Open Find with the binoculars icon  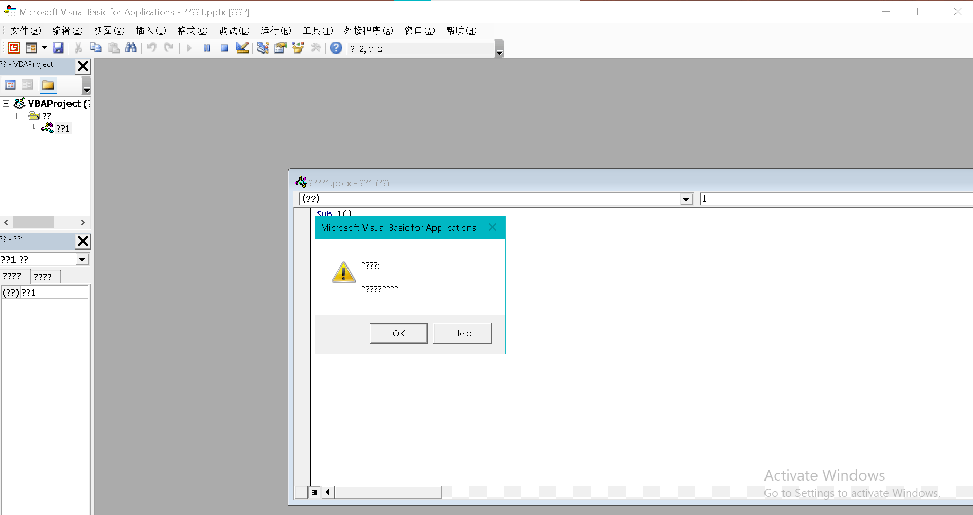pyautogui.click(x=131, y=48)
